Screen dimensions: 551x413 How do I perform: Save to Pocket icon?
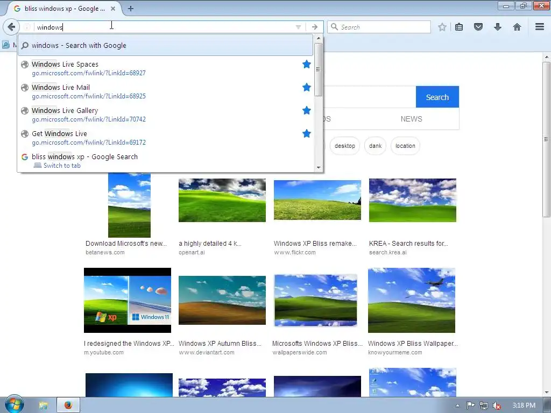[x=478, y=27]
